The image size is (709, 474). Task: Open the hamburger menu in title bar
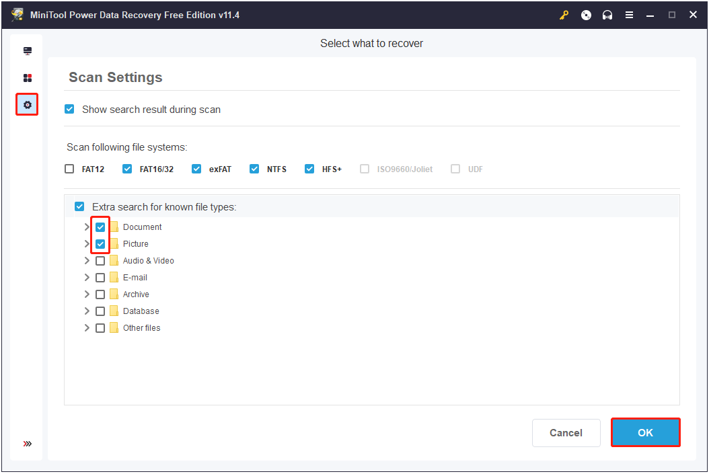coord(629,15)
